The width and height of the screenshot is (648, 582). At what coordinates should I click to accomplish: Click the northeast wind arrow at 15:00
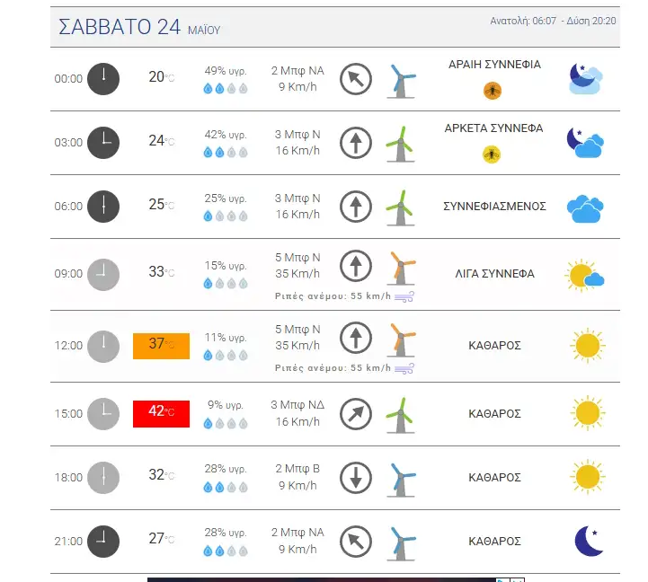pyautogui.click(x=356, y=414)
